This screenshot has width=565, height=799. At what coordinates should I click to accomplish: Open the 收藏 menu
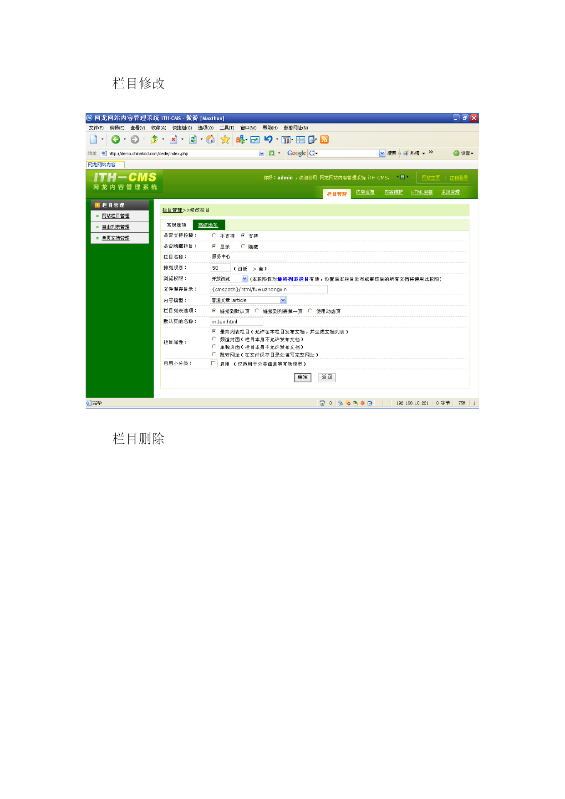pos(158,128)
